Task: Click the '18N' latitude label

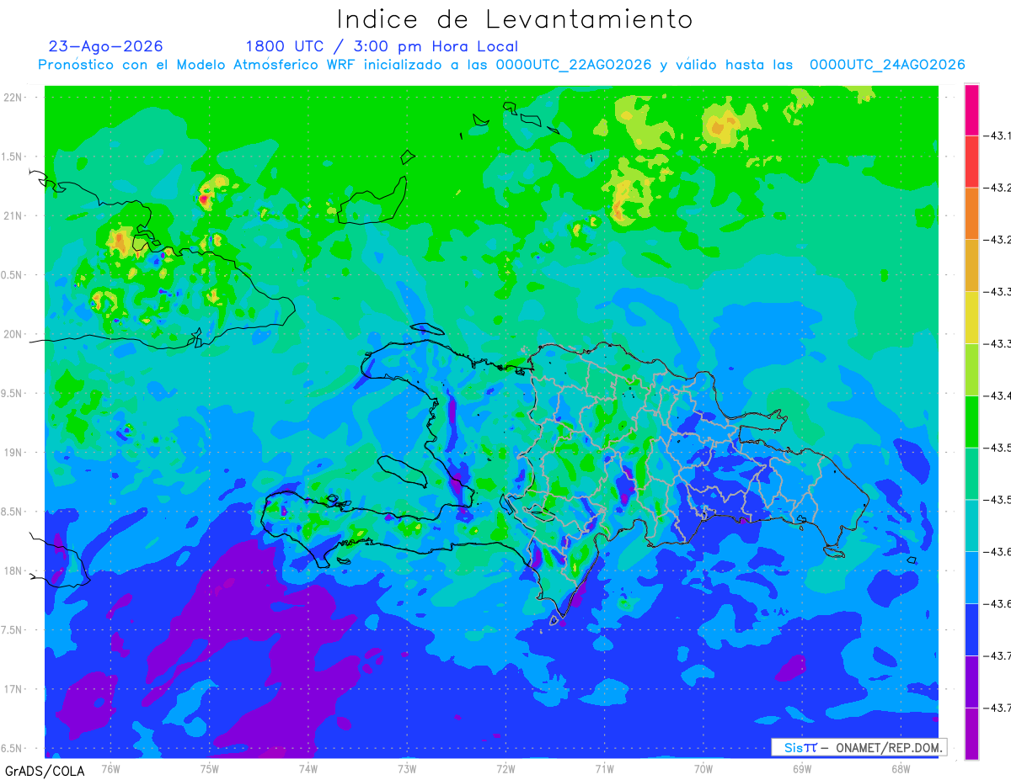Action: (x=13, y=571)
